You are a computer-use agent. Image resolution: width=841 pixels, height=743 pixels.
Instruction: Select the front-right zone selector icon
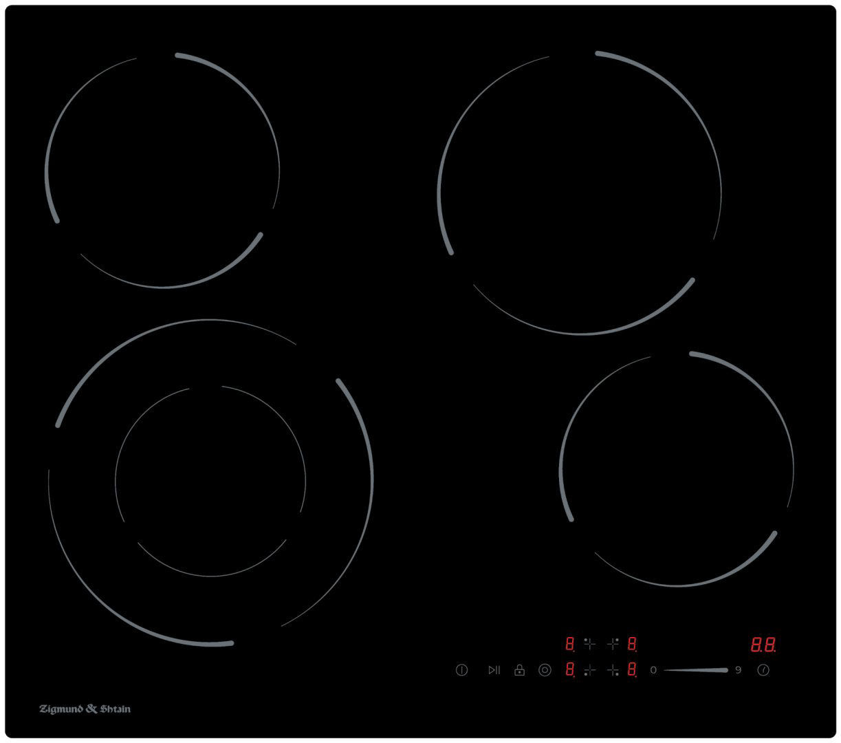(613, 670)
